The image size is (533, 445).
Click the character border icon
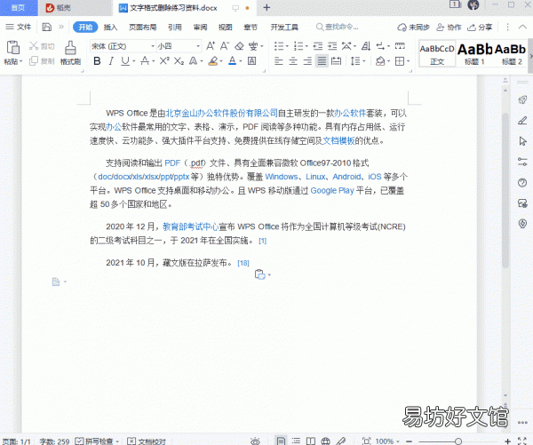[252, 61]
